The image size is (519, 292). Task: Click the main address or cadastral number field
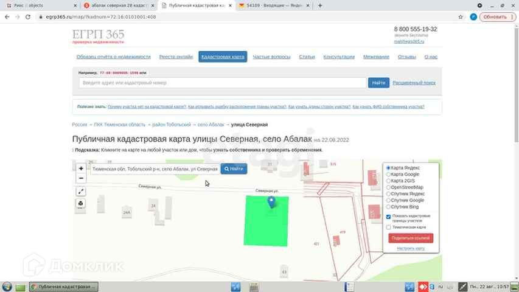pyautogui.click(x=222, y=83)
